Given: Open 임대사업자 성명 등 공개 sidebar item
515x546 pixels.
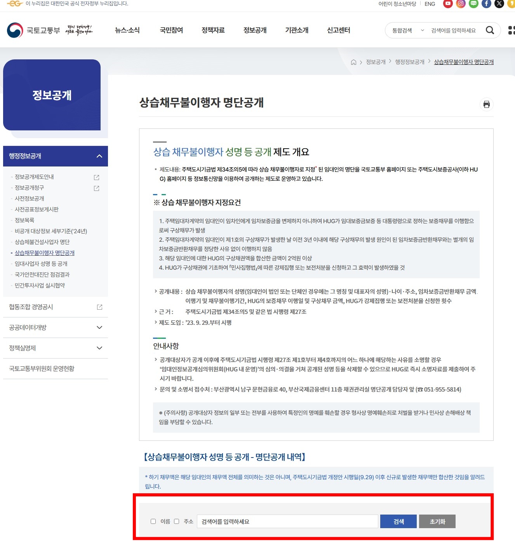Looking at the screenshot, I should tap(41, 264).
